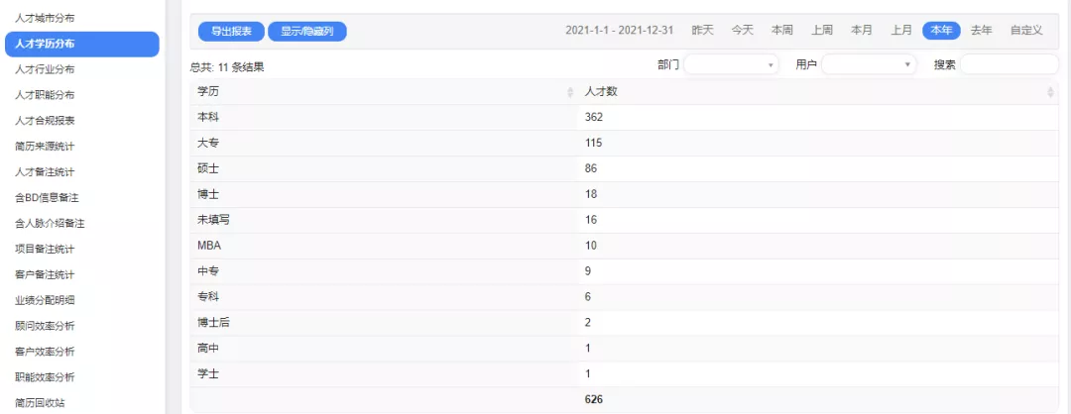Select the 今天 date filter

coord(743,31)
